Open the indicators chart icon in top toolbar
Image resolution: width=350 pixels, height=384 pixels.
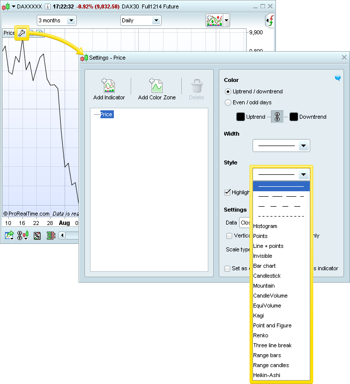click(x=214, y=20)
